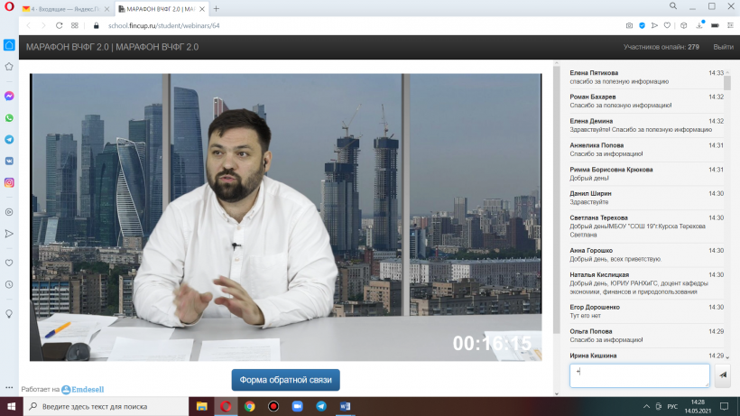Select Елена Пятикова chat message
This screenshot has height=416, width=740.
(646, 77)
